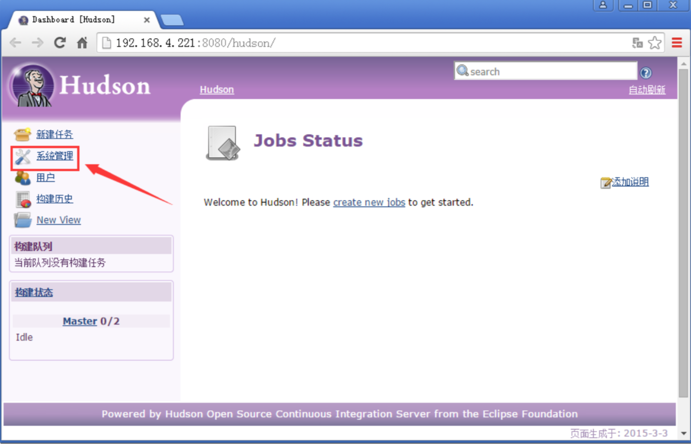Click the scrollbar down arrow
This screenshot has width=691, height=444.
tap(683, 433)
